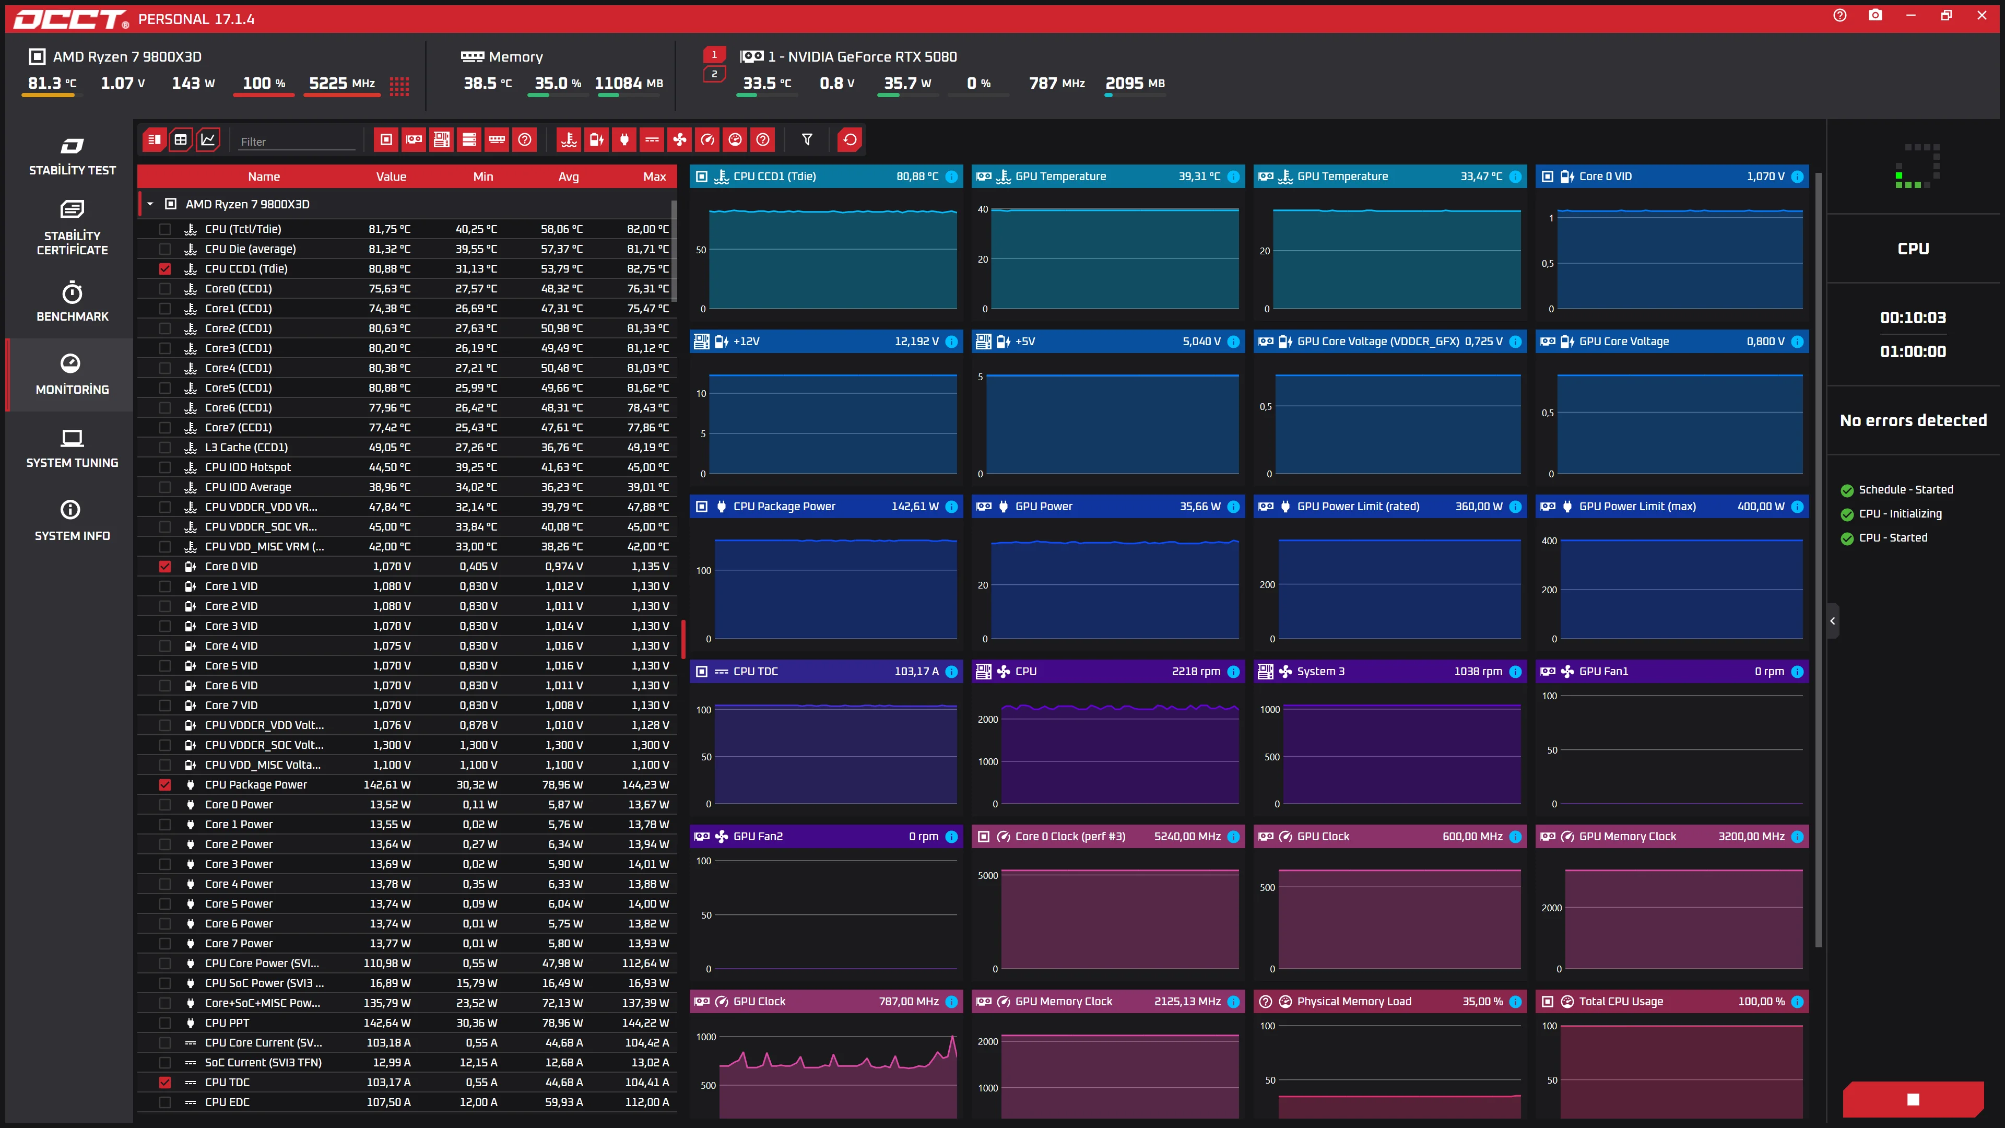Select the Monitoring section
The width and height of the screenshot is (2005, 1128).
72,375
